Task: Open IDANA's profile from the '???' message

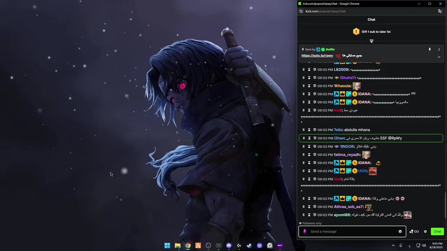Action: click(x=365, y=94)
